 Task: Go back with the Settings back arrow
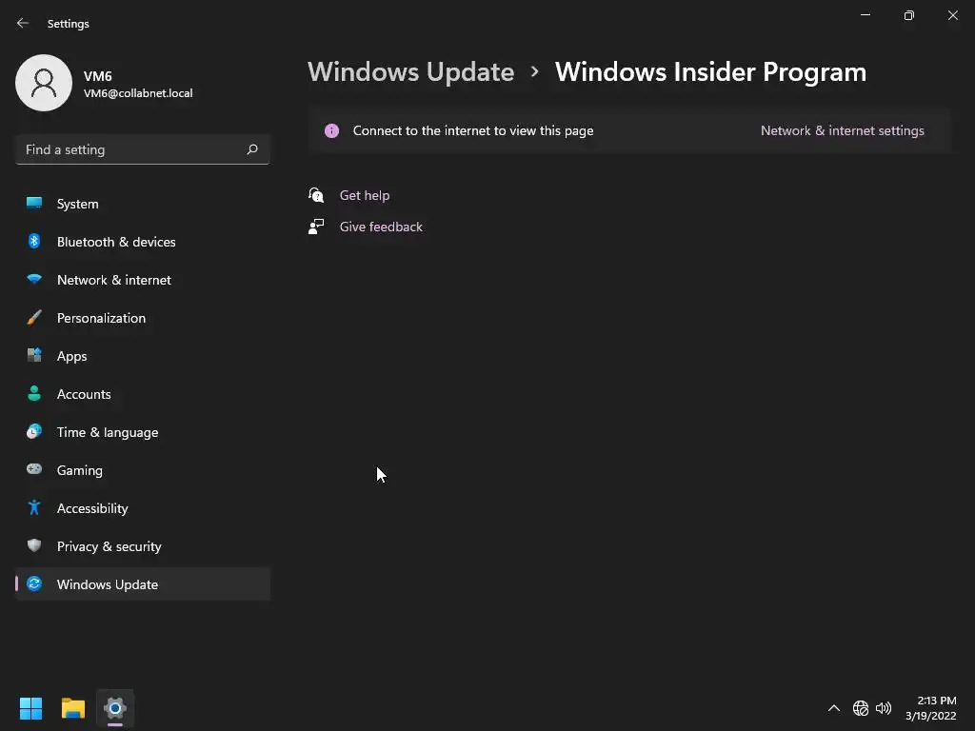(x=23, y=23)
